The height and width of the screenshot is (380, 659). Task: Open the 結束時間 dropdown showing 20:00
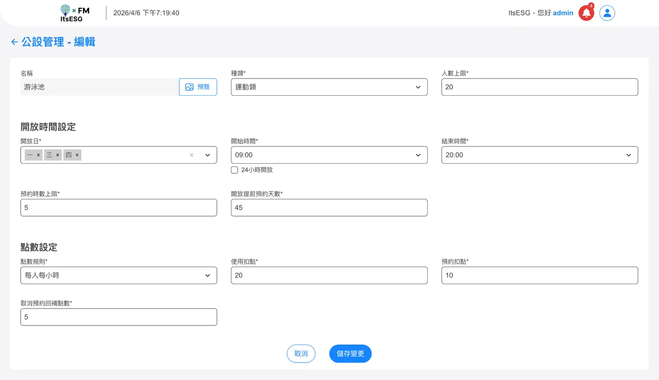pyautogui.click(x=540, y=155)
